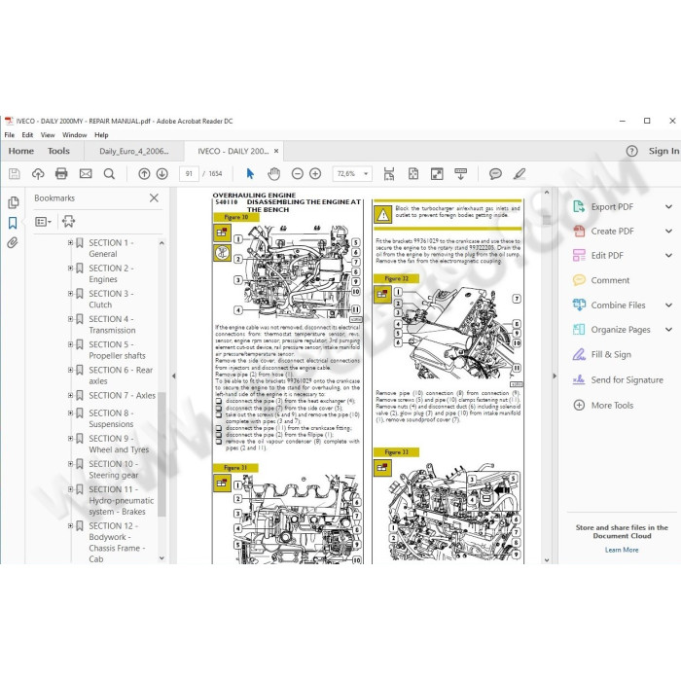Close the IVECO - DAILY document tab
The height and width of the screenshot is (681, 681).
pos(276,151)
